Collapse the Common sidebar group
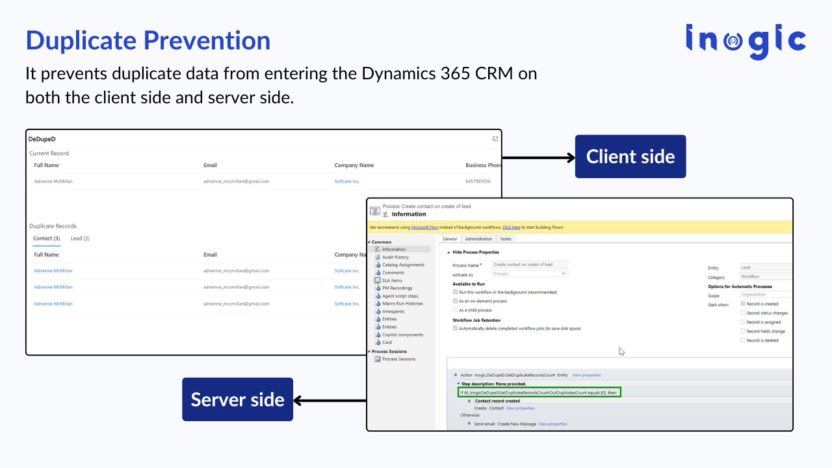The image size is (832, 468). tap(369, 242)
